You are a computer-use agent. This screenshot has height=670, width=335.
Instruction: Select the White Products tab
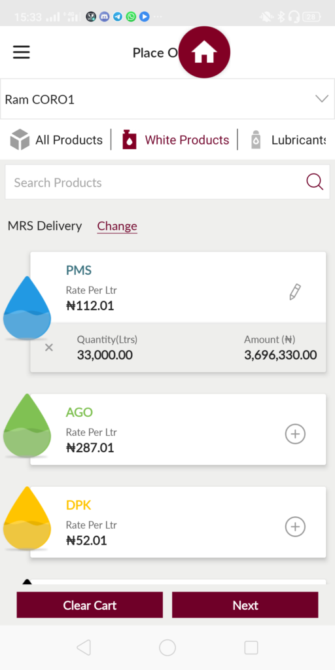click(x=175, y=140)
